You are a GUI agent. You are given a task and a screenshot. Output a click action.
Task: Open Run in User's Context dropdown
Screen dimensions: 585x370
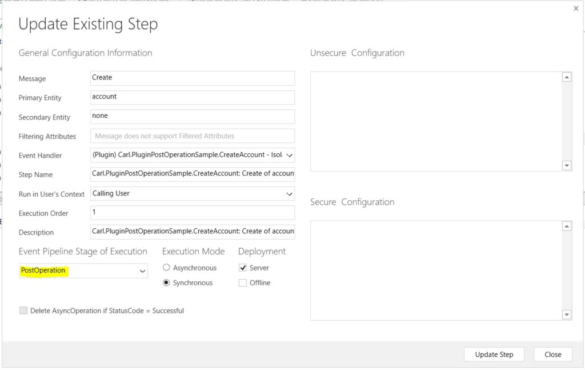(x=289, y=194)
